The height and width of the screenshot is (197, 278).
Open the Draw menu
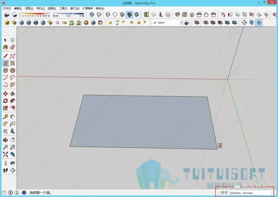pos(52,8)
